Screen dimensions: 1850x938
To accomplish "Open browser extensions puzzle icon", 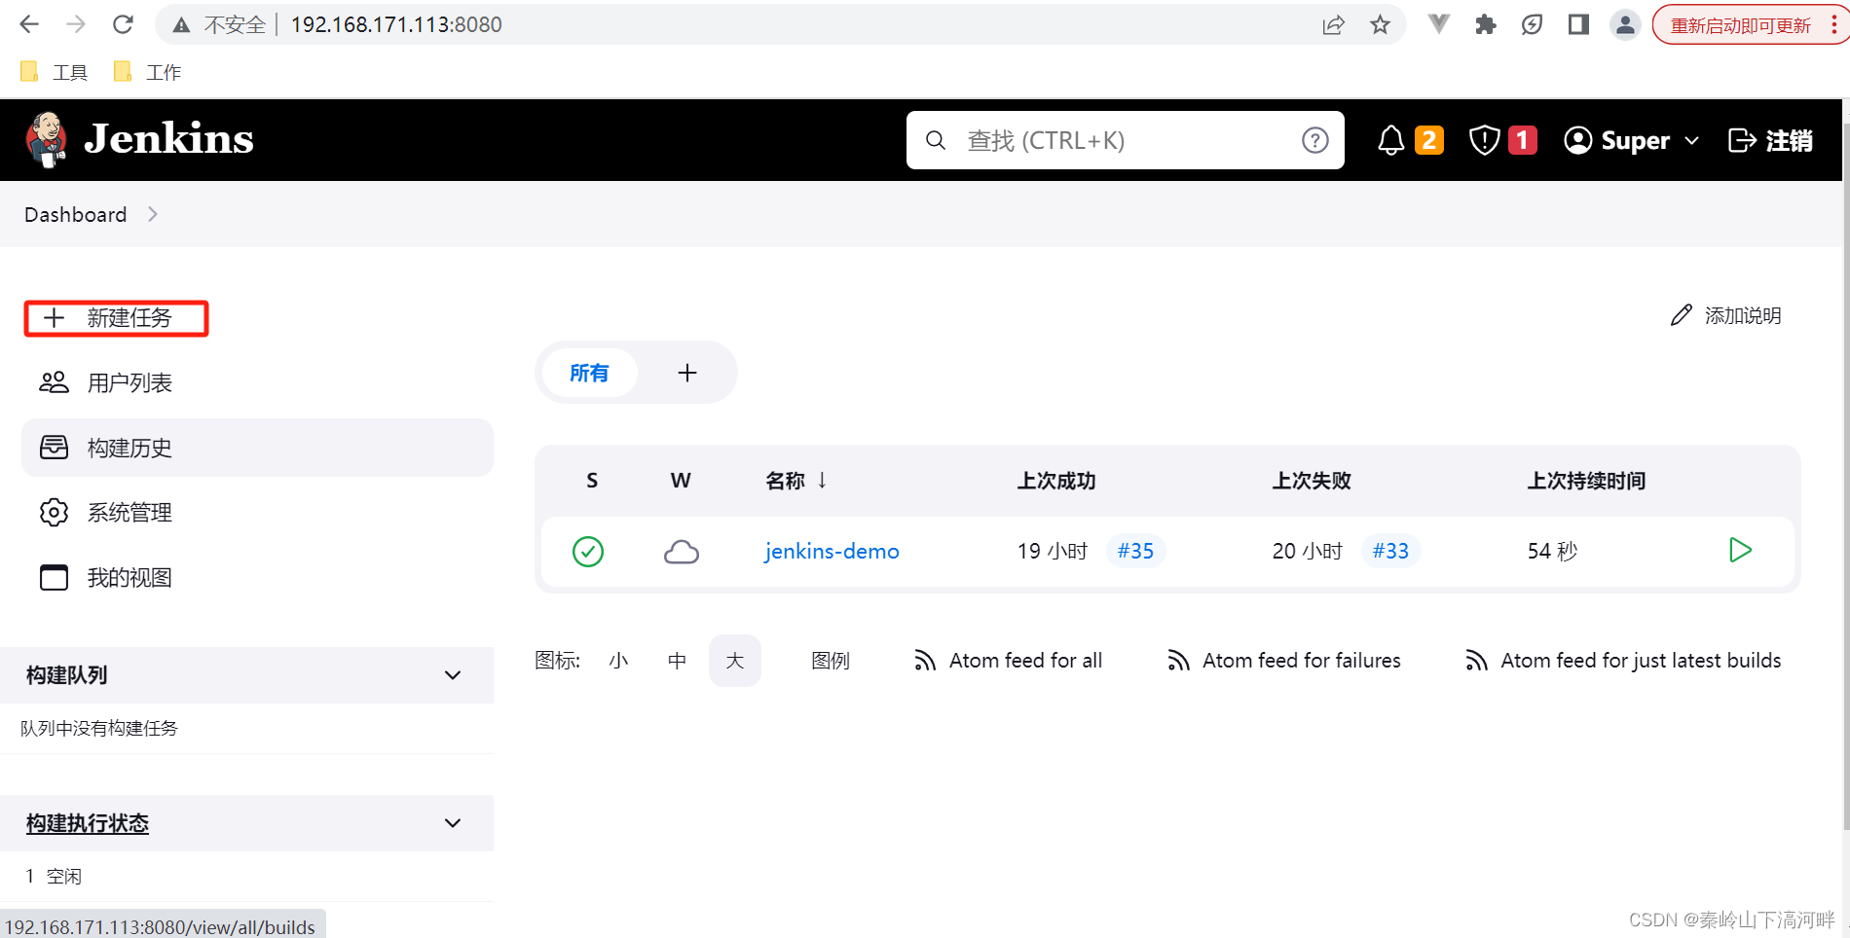I will pyautogui.click(x=1485, y=24).
